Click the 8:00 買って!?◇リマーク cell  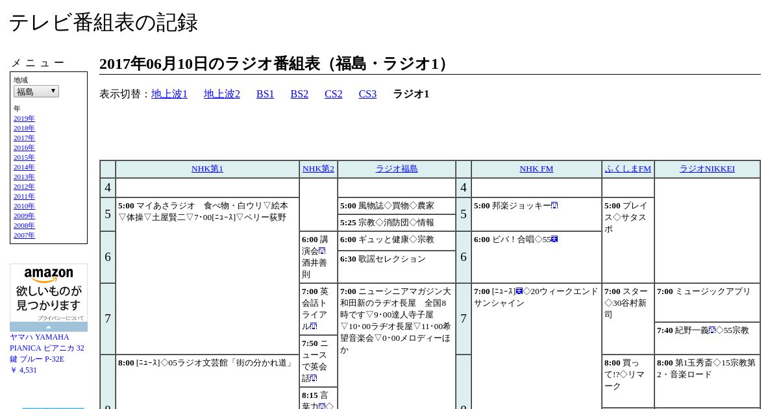coord(628,381)
